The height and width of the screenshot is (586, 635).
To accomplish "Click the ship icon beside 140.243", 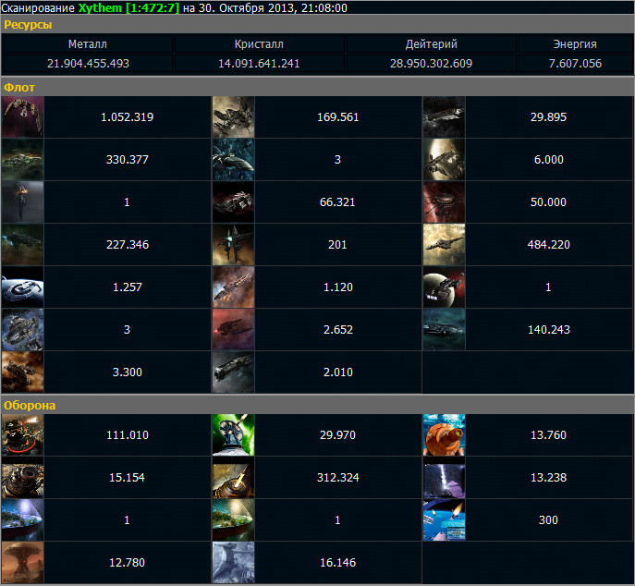I will click(444, 330).
